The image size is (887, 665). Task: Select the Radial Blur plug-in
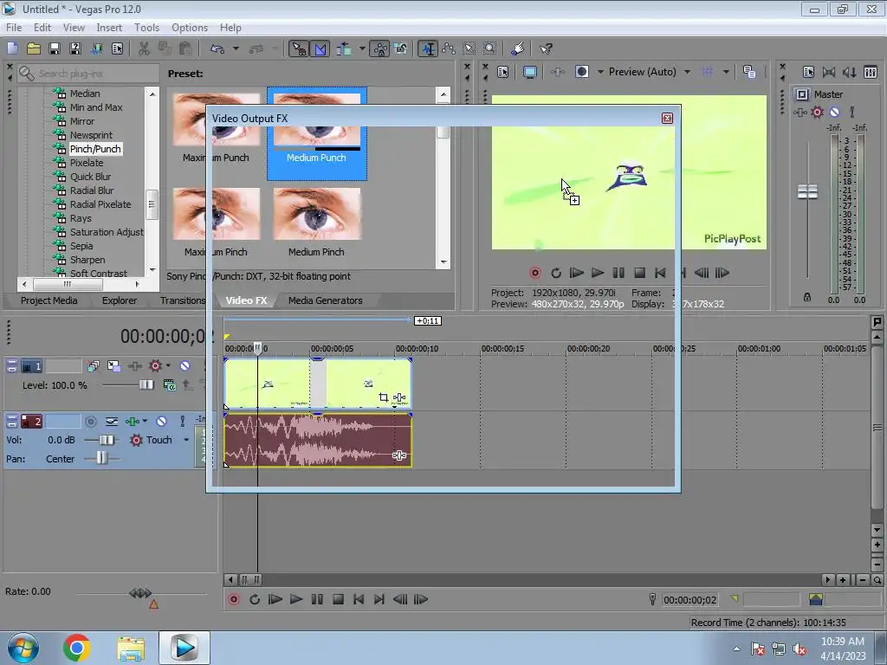(92, 190)
